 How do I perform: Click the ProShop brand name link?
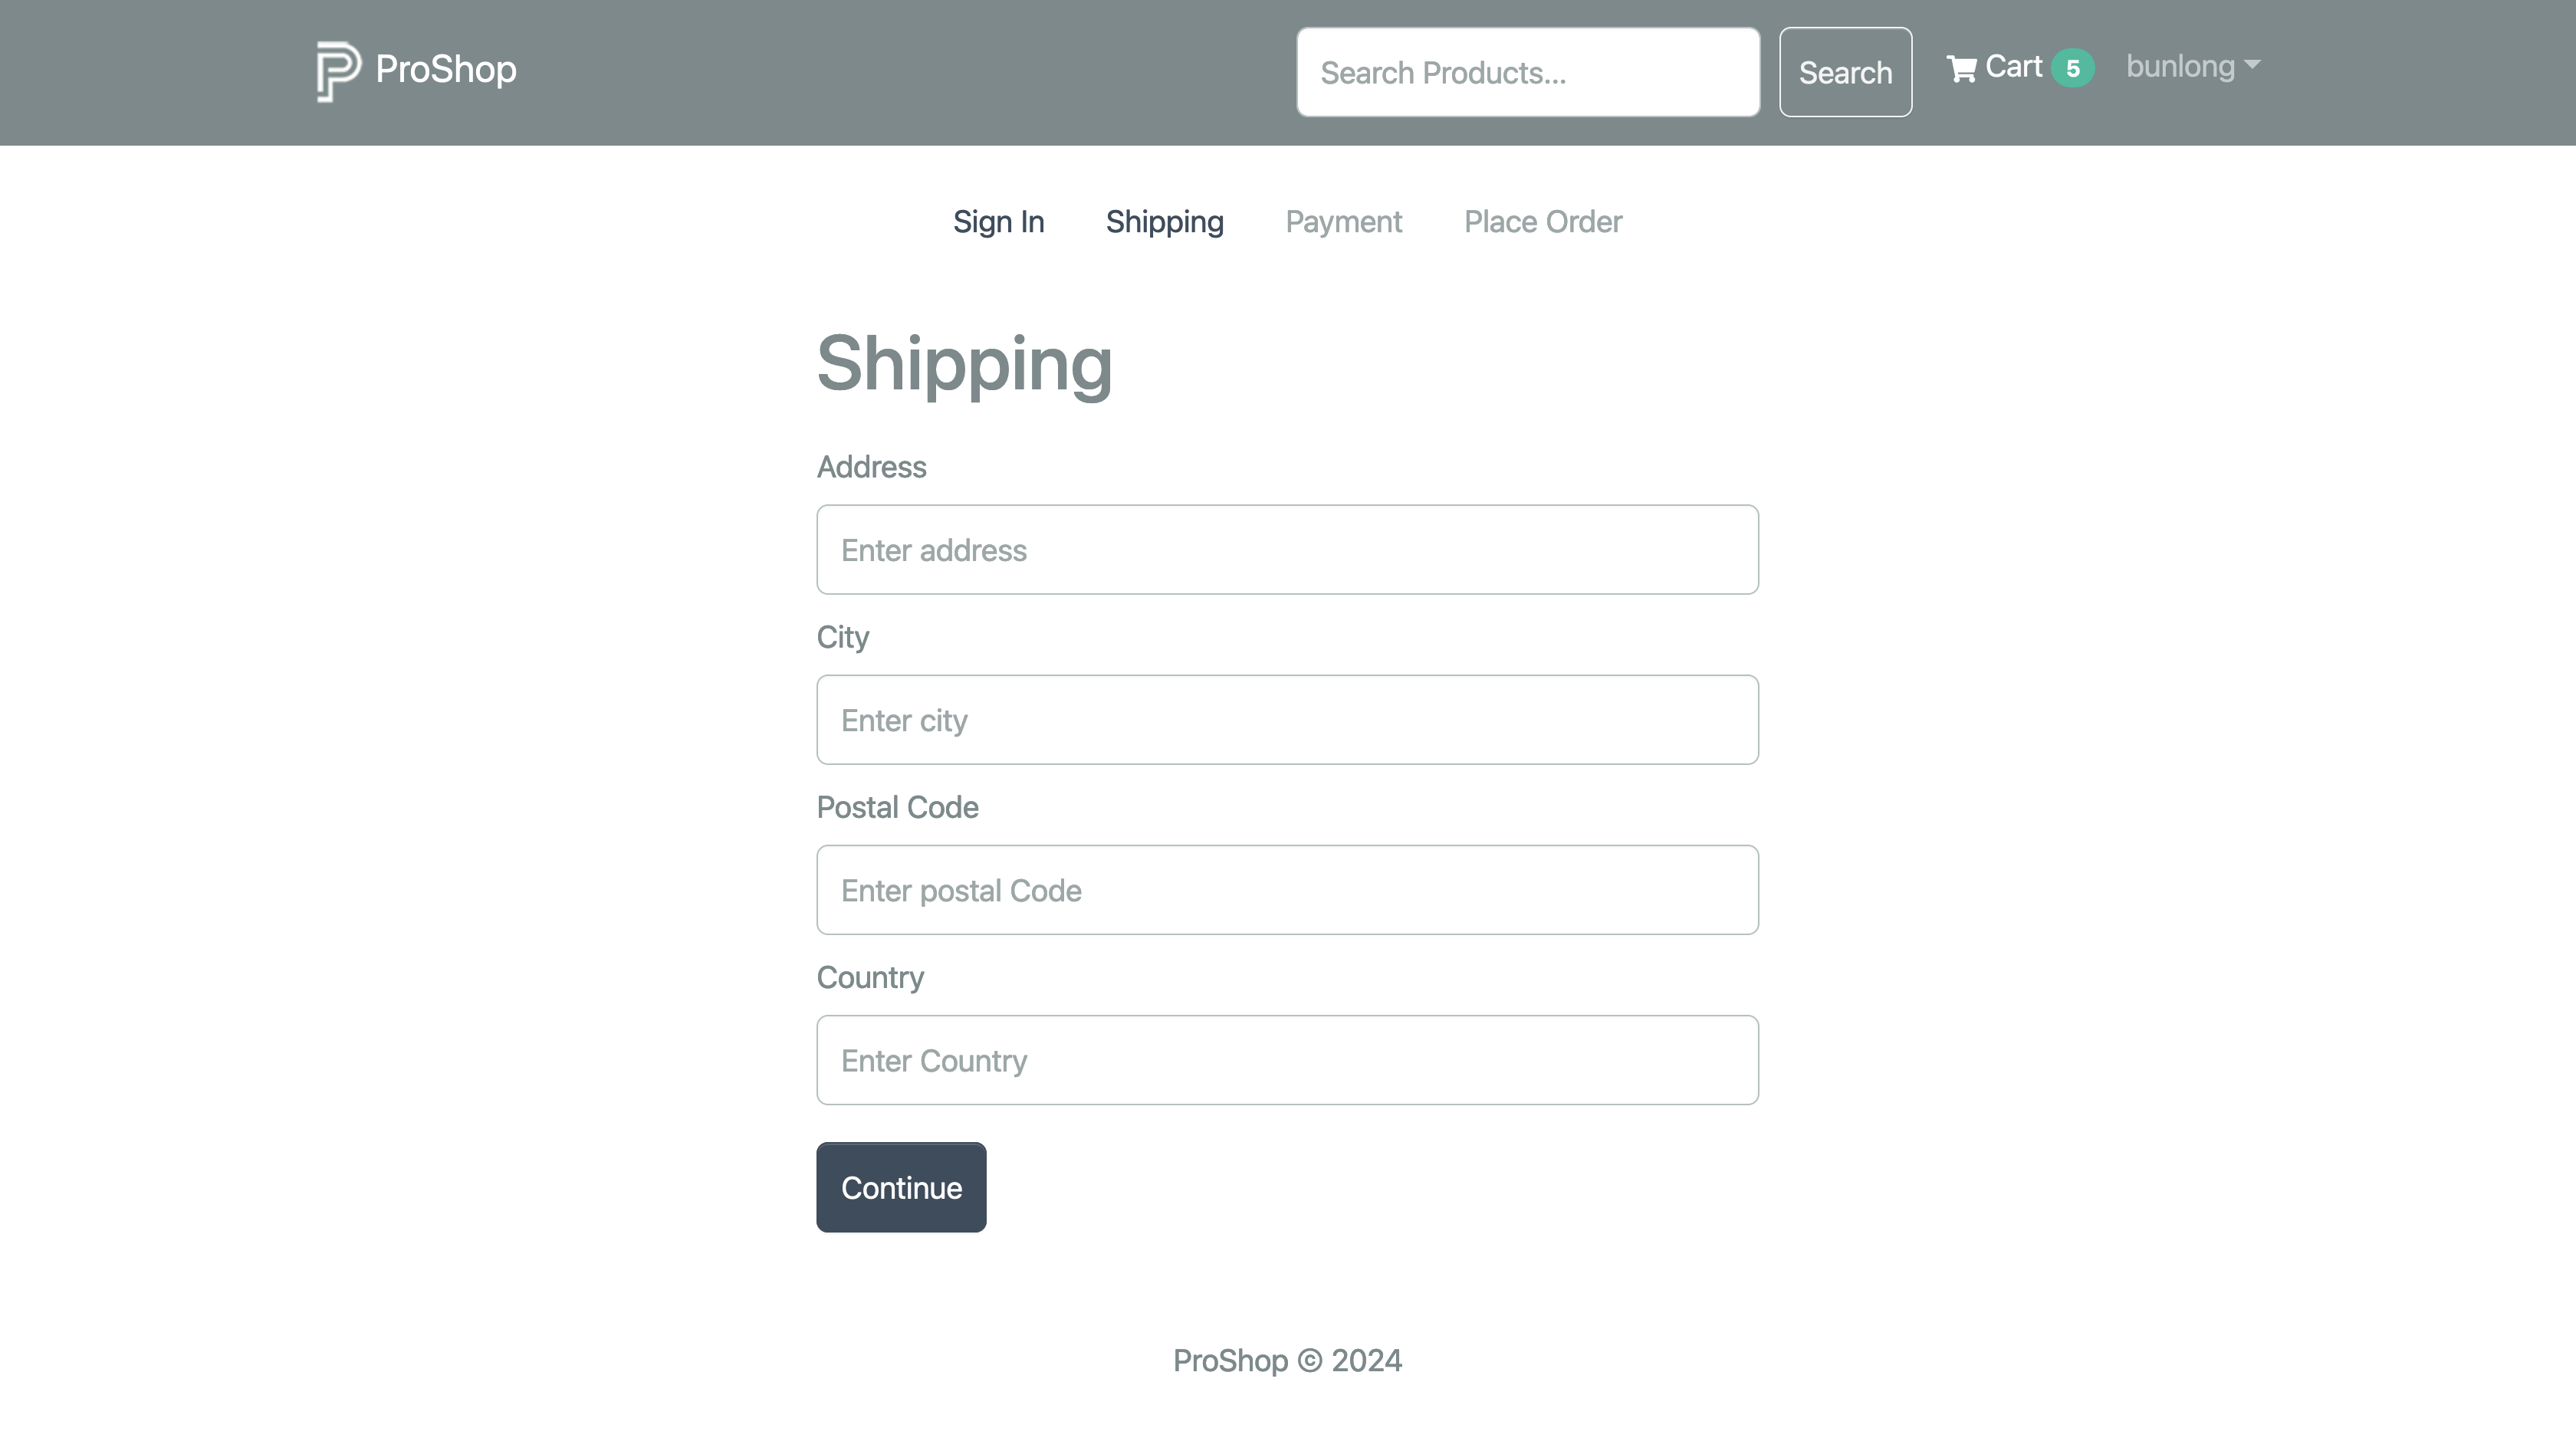click(x=446, y=69)
